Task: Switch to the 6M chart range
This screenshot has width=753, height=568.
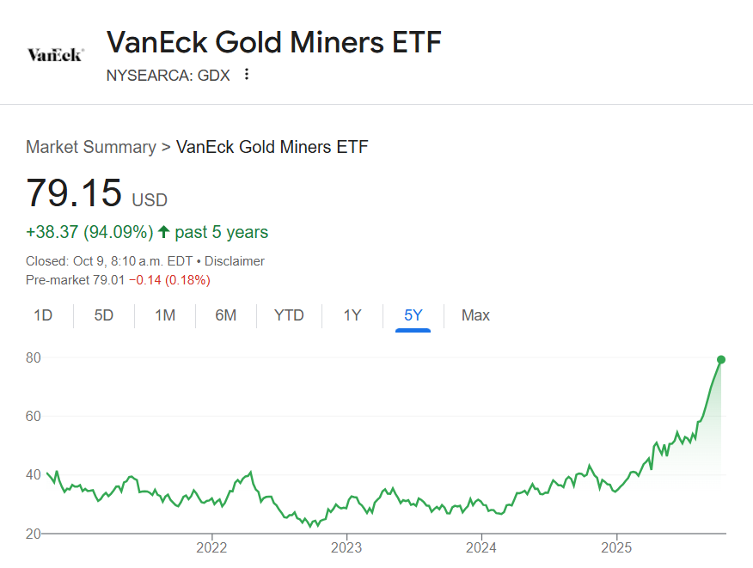Action: pyautogui.click(x=226, y=315)
